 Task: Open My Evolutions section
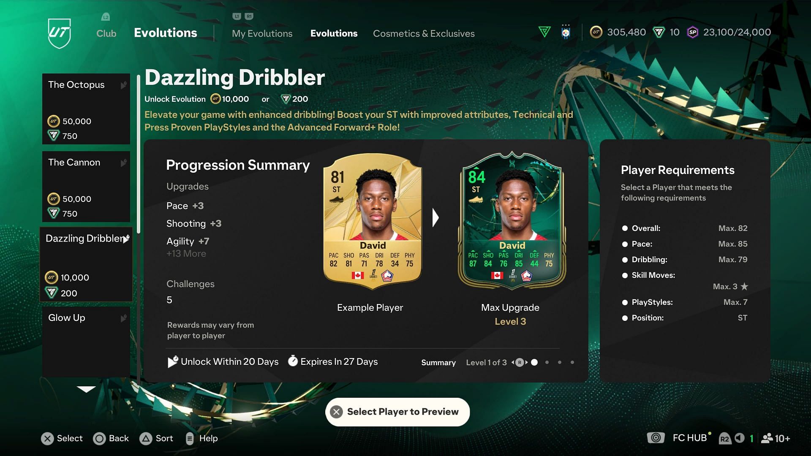[262, 33]
